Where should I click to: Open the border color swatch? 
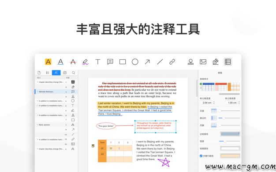point(230,134)
